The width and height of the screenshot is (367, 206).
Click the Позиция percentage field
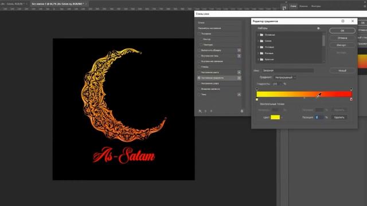point(319,117)
